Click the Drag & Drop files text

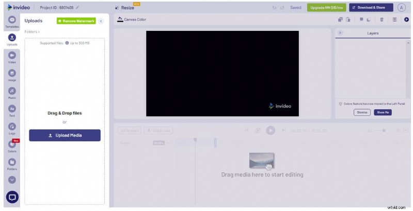click(x=65, y=113)
